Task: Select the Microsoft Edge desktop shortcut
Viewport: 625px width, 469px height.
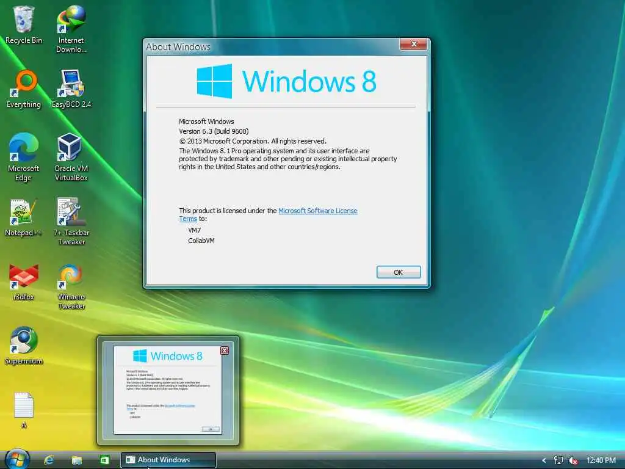Action: tap(24, 157)
